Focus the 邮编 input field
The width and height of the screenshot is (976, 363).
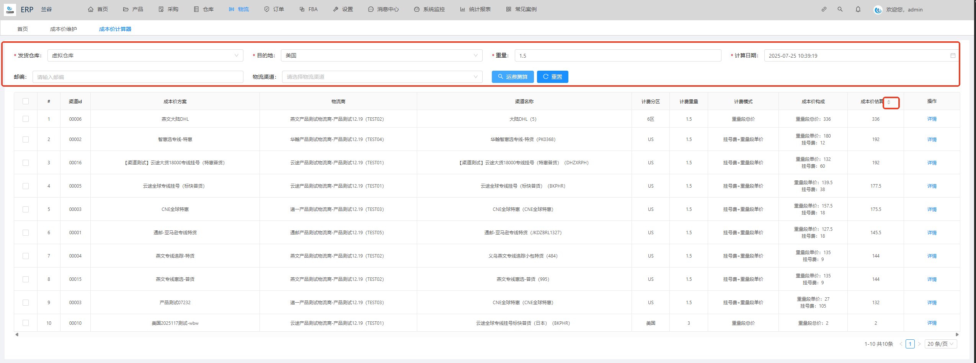(x=138, y=77)
